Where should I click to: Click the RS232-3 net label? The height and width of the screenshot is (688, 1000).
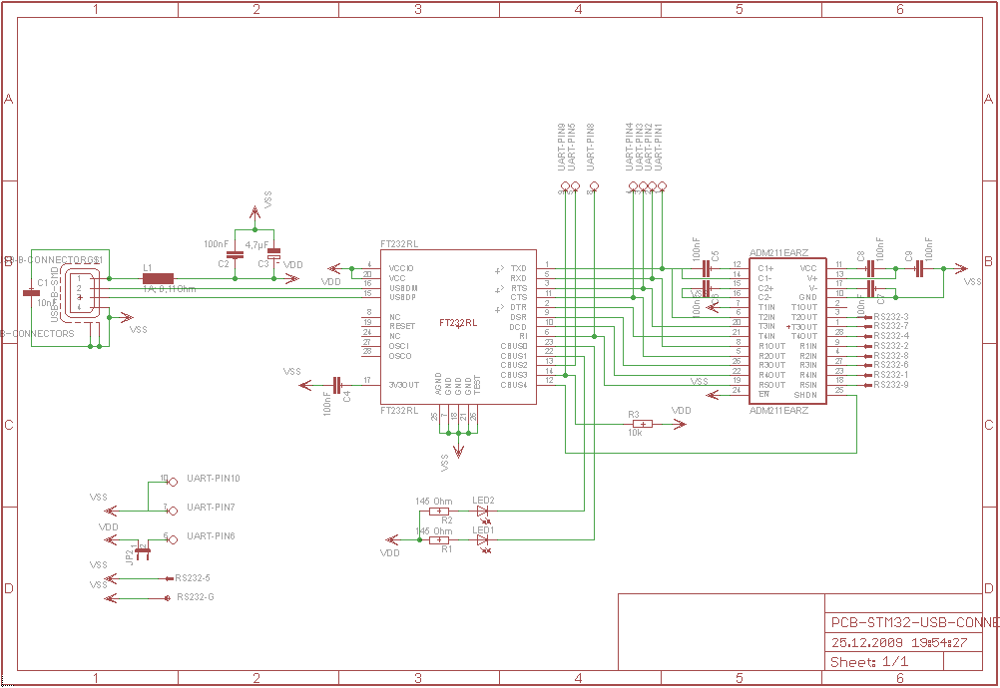click(891, 317)
